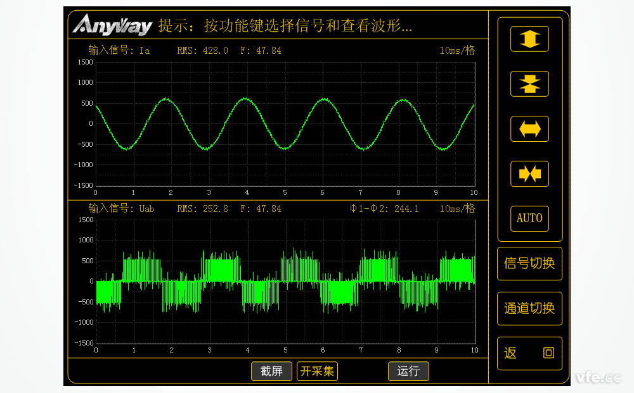634x393 pixels.
Task: Click the AnyWay logo
Action: pos(112,26)
